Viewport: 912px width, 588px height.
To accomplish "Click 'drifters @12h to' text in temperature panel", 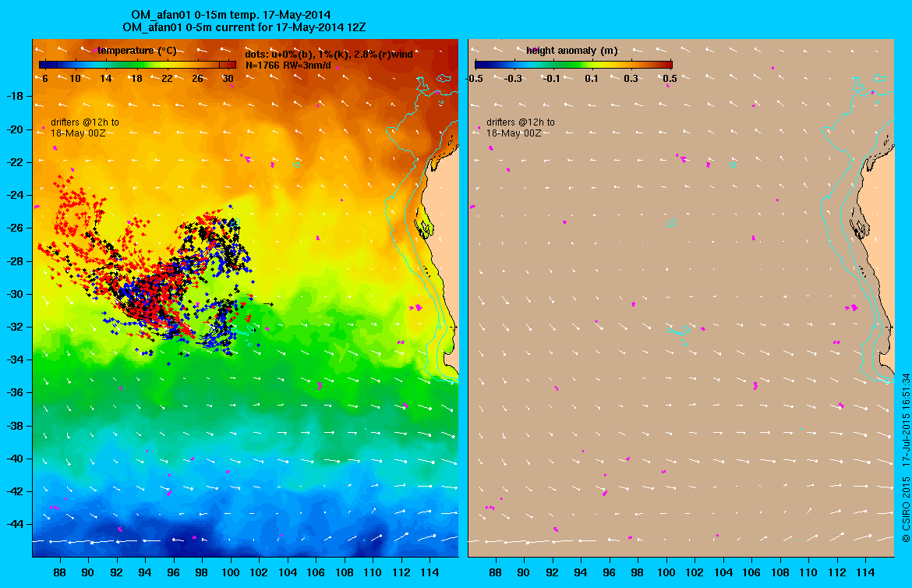I will 85,122.
